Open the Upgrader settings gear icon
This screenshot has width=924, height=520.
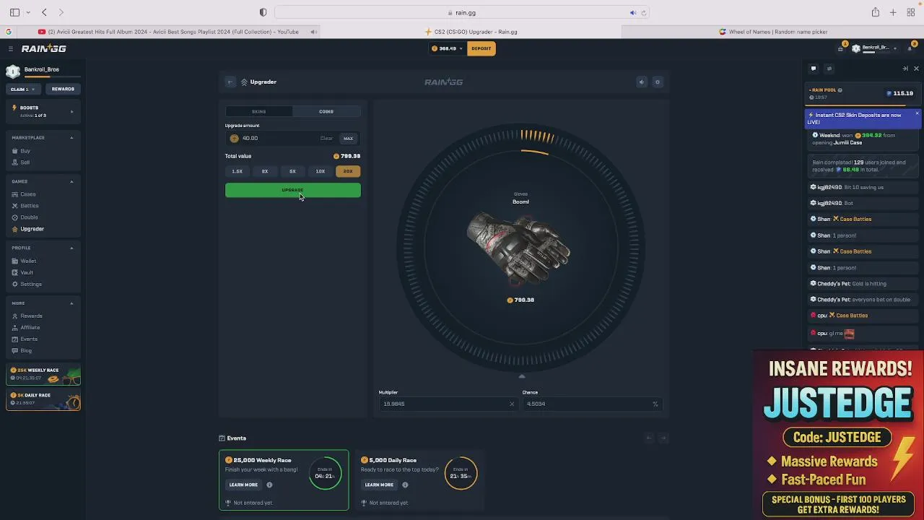click(658, 82)
